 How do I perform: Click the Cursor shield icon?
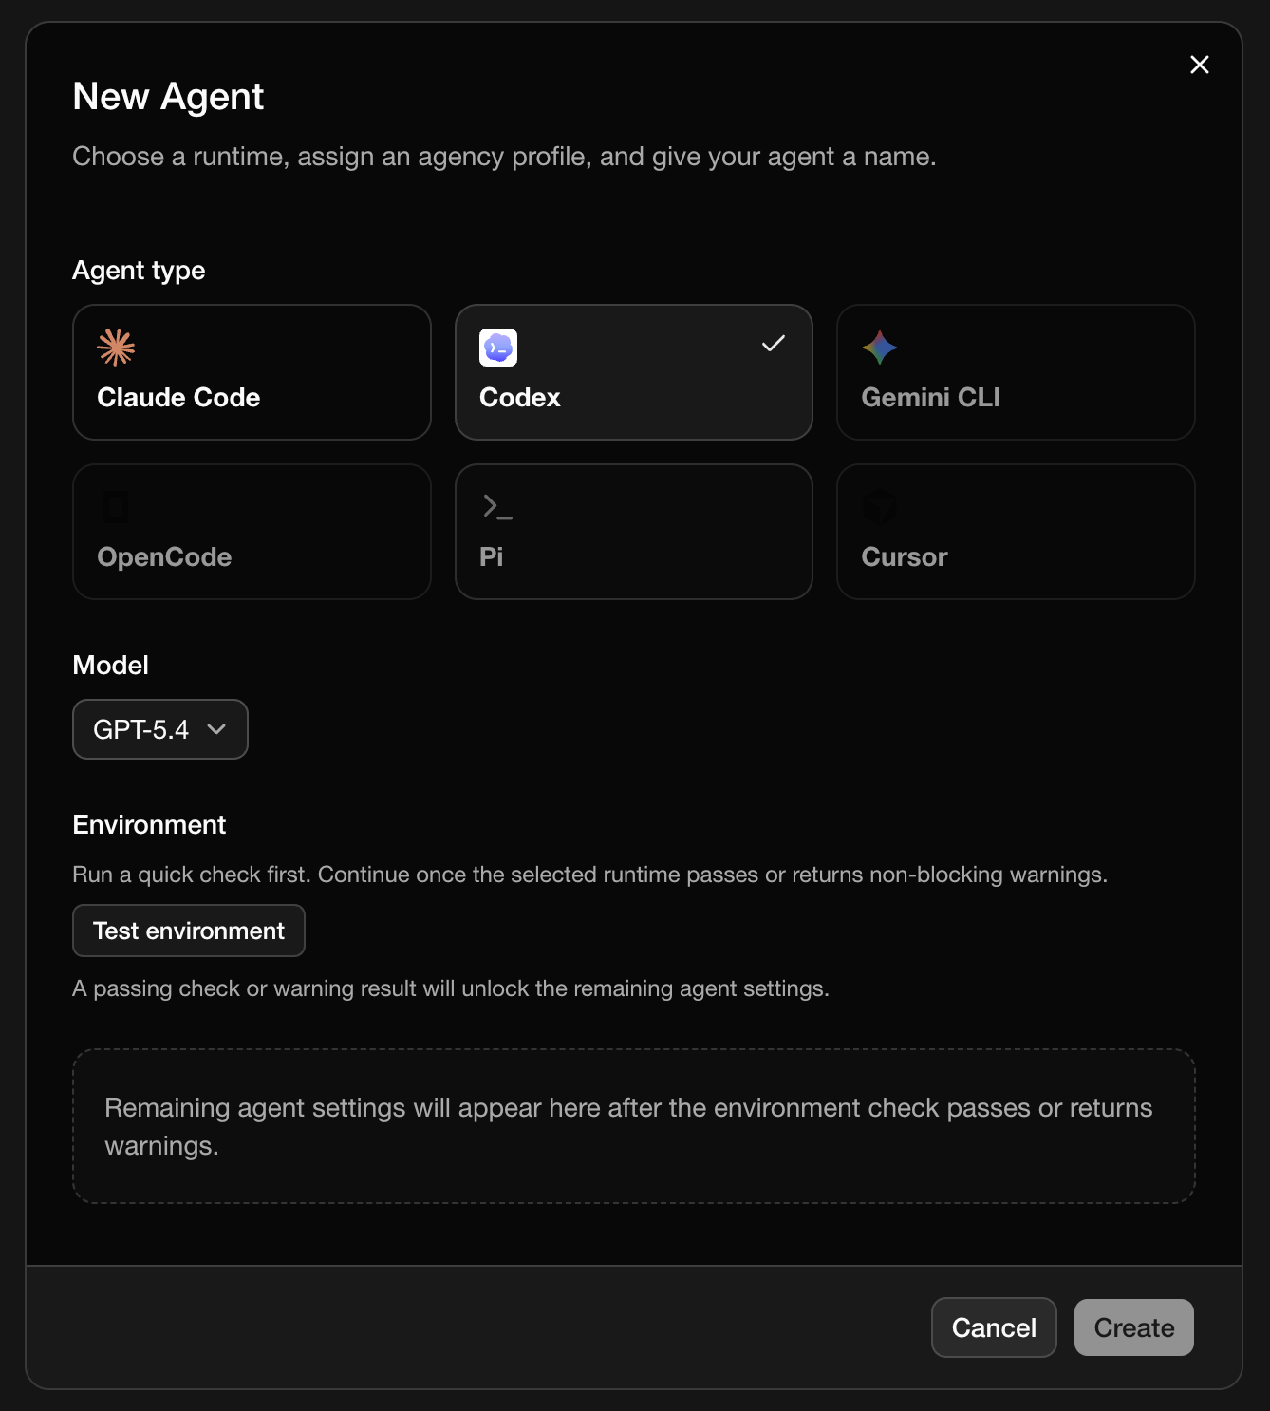click(x=880, y=507)
